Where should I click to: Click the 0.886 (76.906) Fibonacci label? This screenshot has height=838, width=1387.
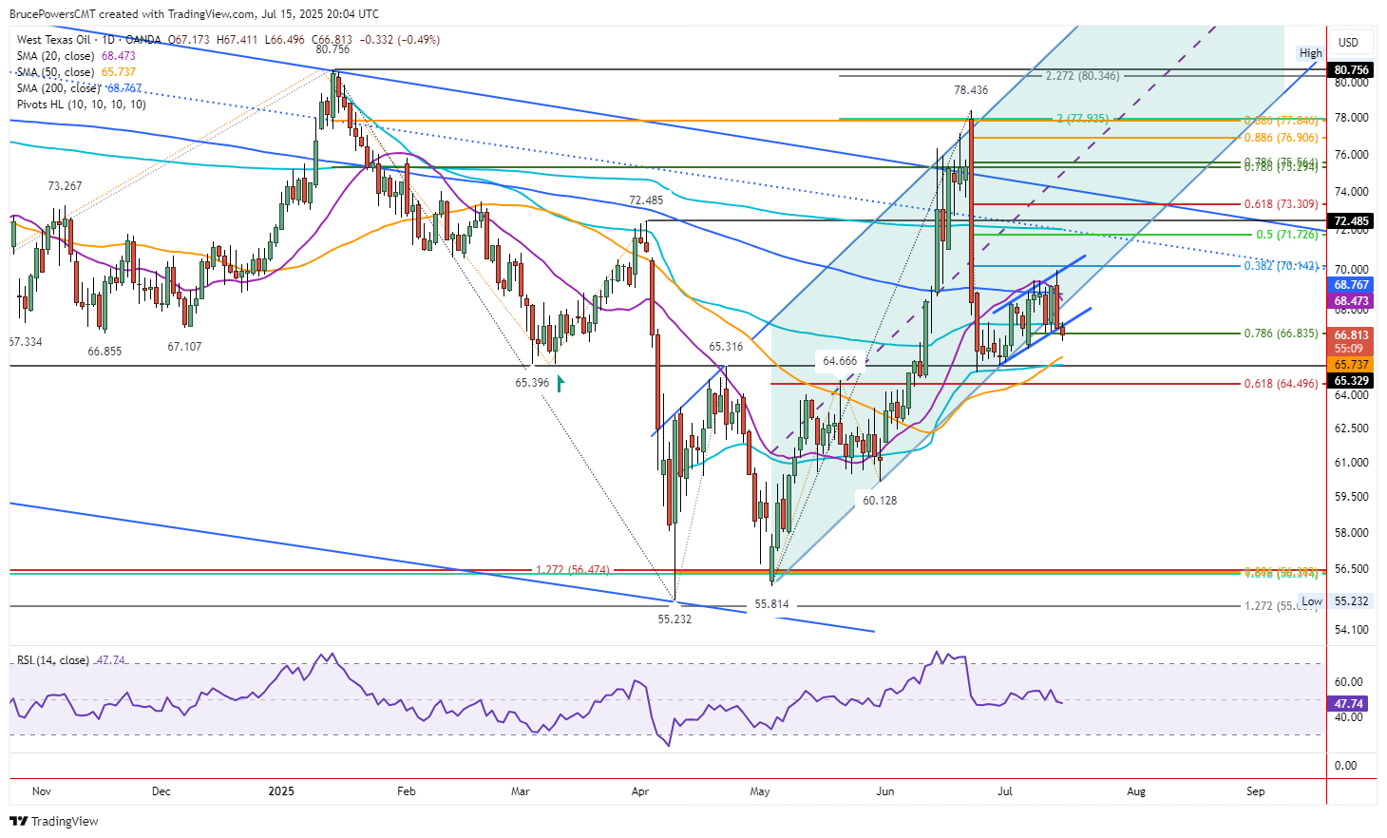click(x=1282, y=138)
